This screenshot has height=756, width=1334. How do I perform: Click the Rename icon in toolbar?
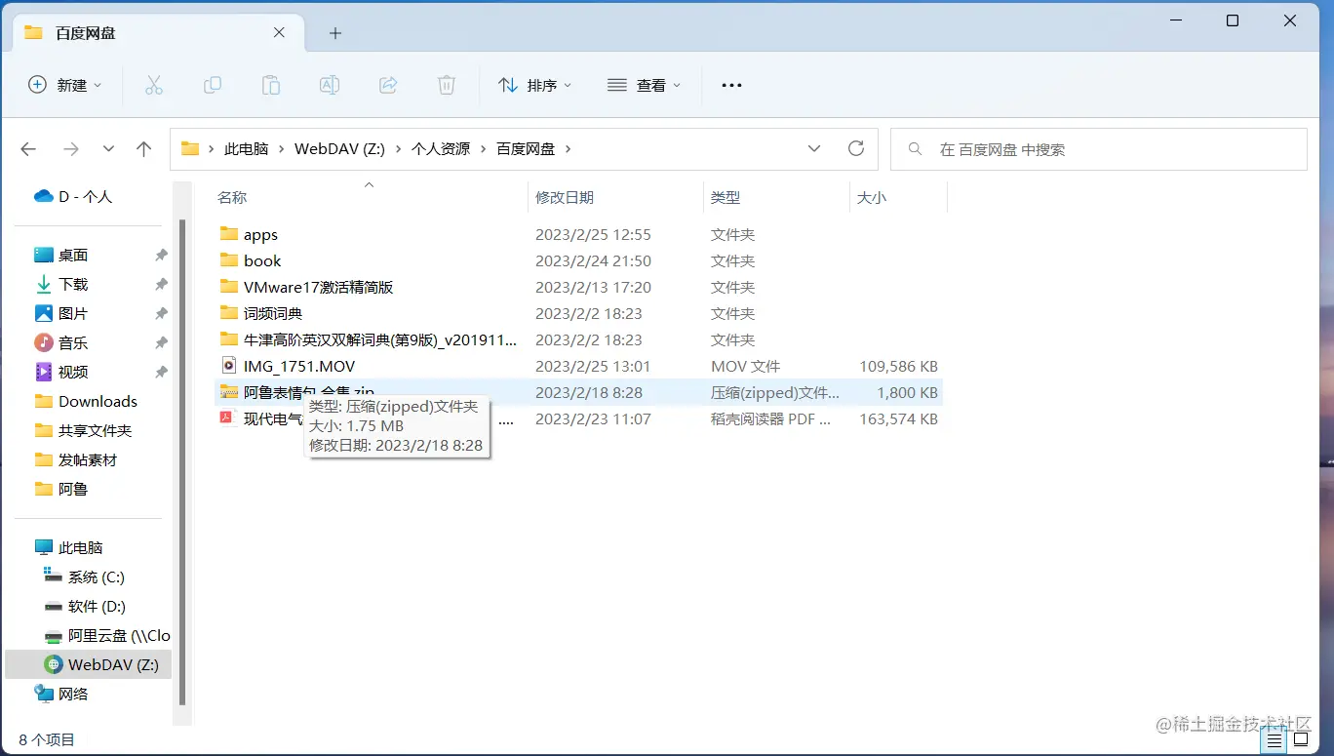click(330, 85)
